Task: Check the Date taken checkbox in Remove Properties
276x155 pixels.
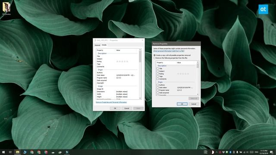Action: point(157,87)
